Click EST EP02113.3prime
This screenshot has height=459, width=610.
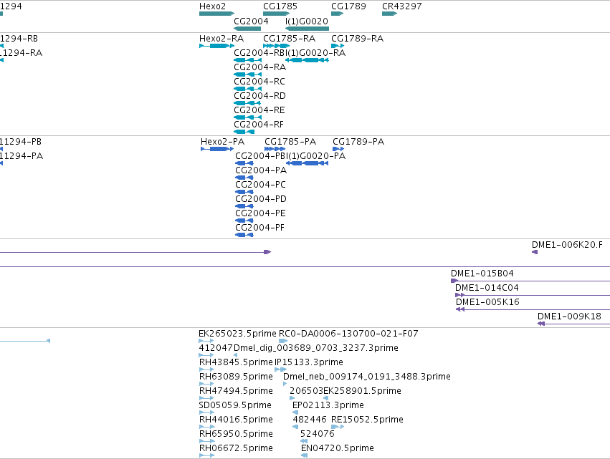point(328,406)
